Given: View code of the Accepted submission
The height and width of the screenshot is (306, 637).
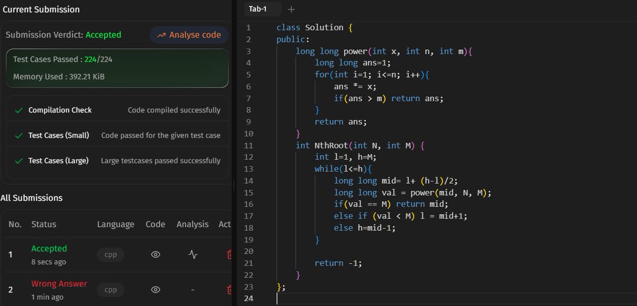Looking at the screenshot, I should point(156,255).
